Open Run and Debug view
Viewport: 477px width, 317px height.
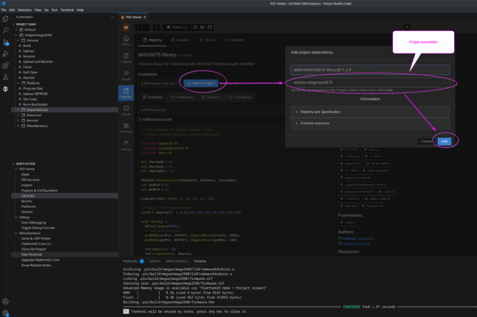click(x=6, y=54)
